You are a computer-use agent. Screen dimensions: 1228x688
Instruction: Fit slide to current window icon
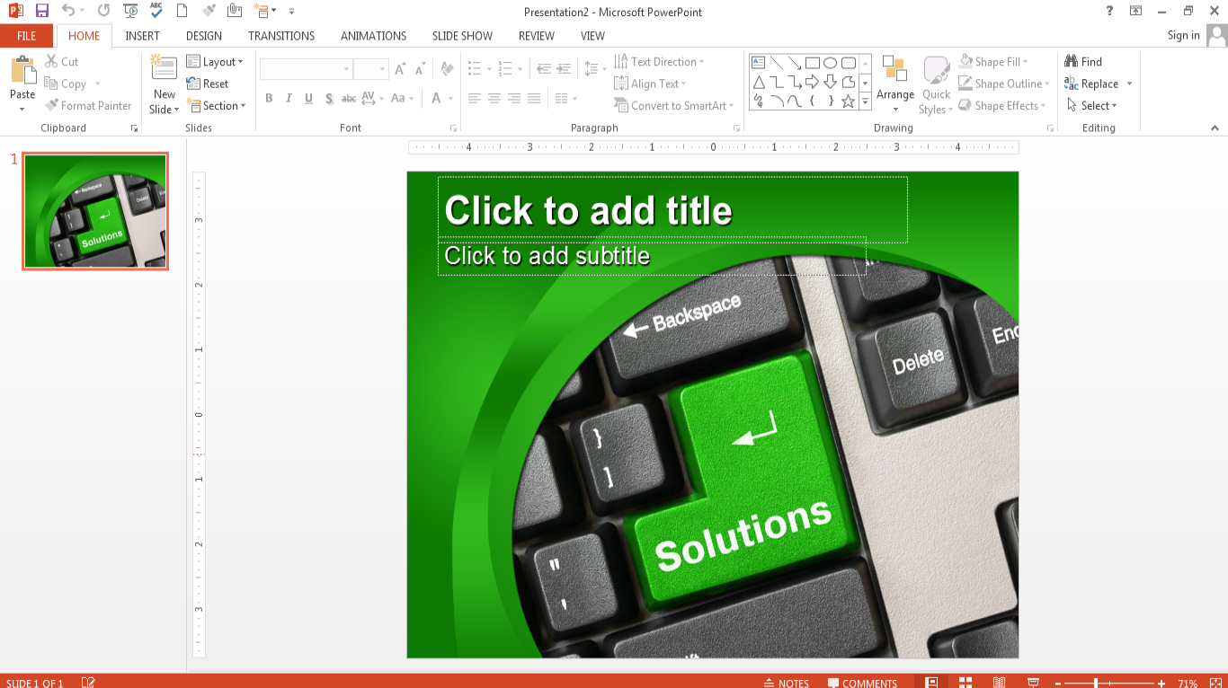click(1217, 683)
